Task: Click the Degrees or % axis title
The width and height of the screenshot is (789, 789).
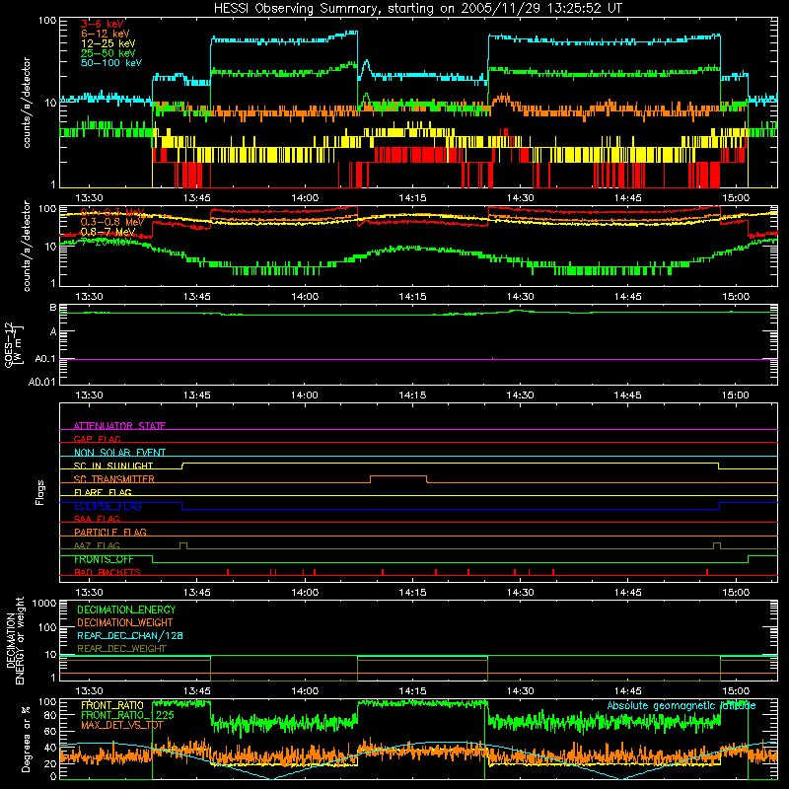Action: pyautogui.click(x=26, y=738)
